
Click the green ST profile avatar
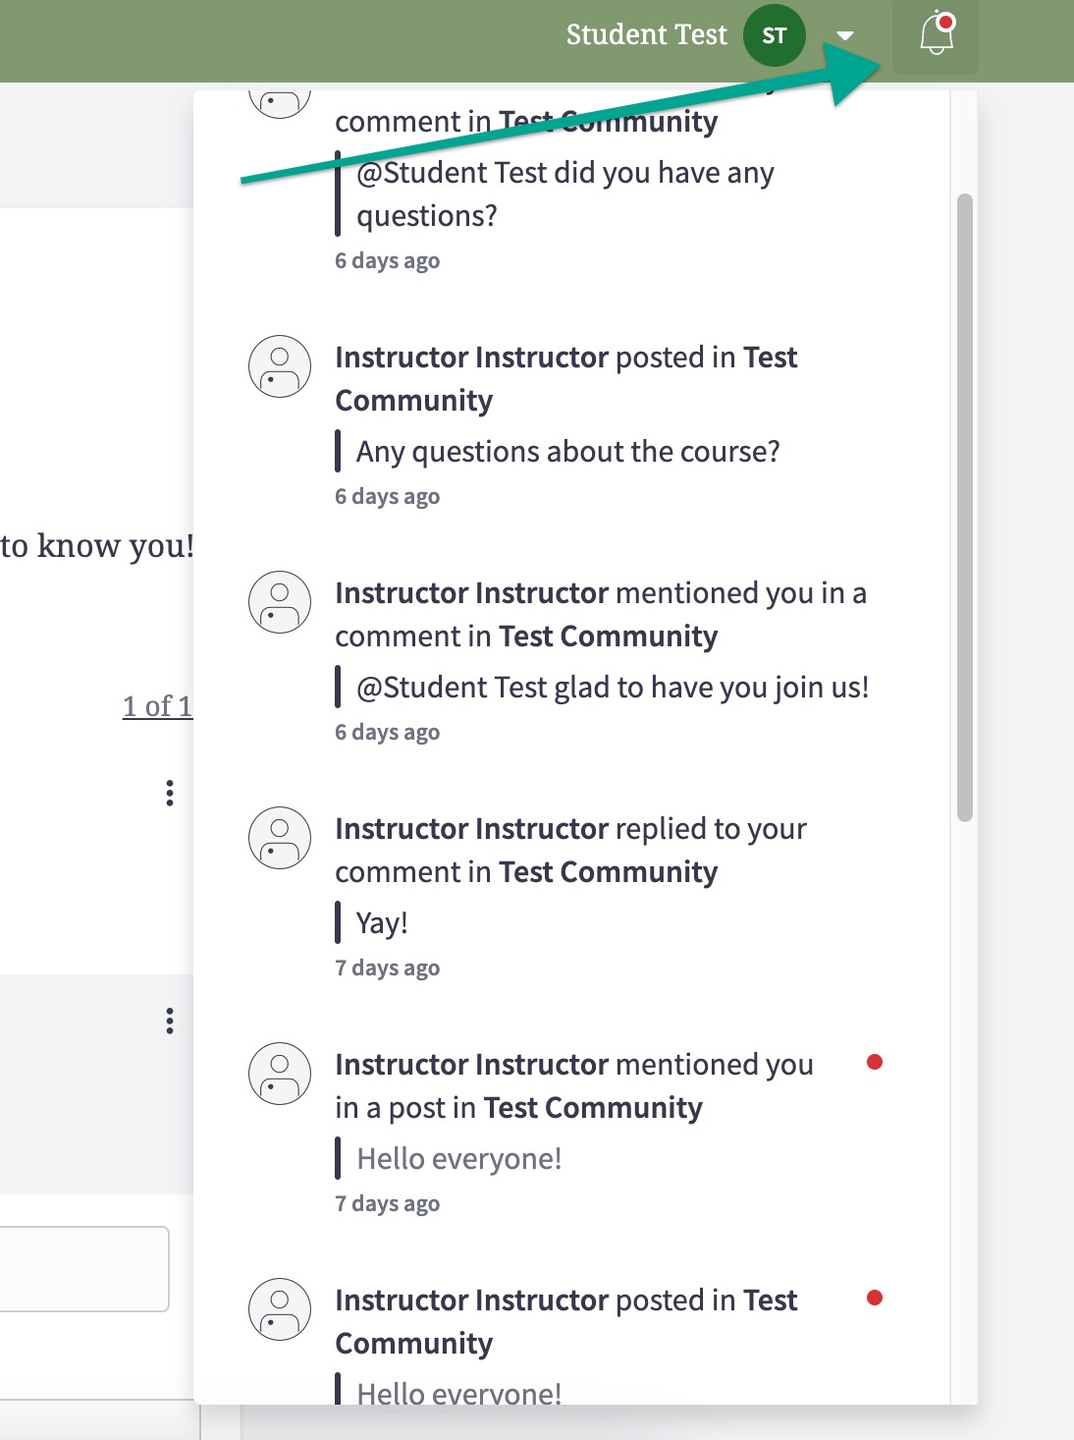(774, 34)
